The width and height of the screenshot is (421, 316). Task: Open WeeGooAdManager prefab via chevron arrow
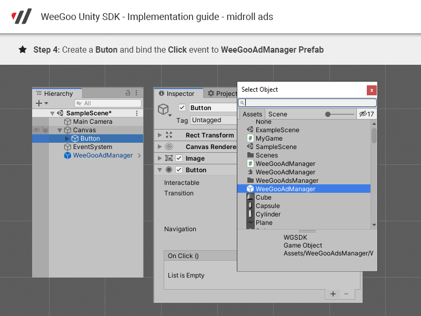click(139, 155)
